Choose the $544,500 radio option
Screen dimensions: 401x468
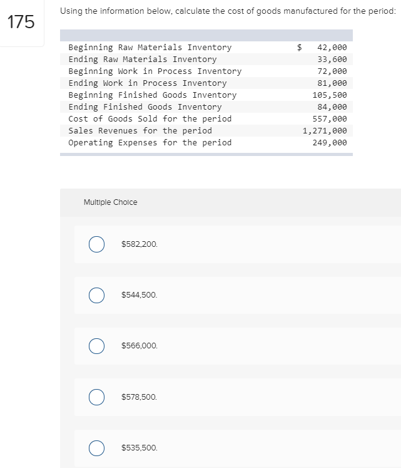[96, 294]
